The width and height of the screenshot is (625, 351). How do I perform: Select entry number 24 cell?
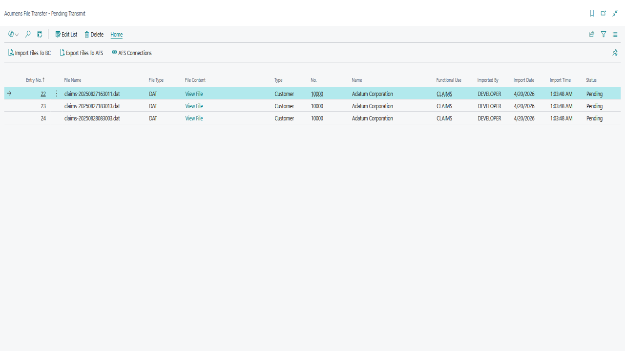point(43,118)
